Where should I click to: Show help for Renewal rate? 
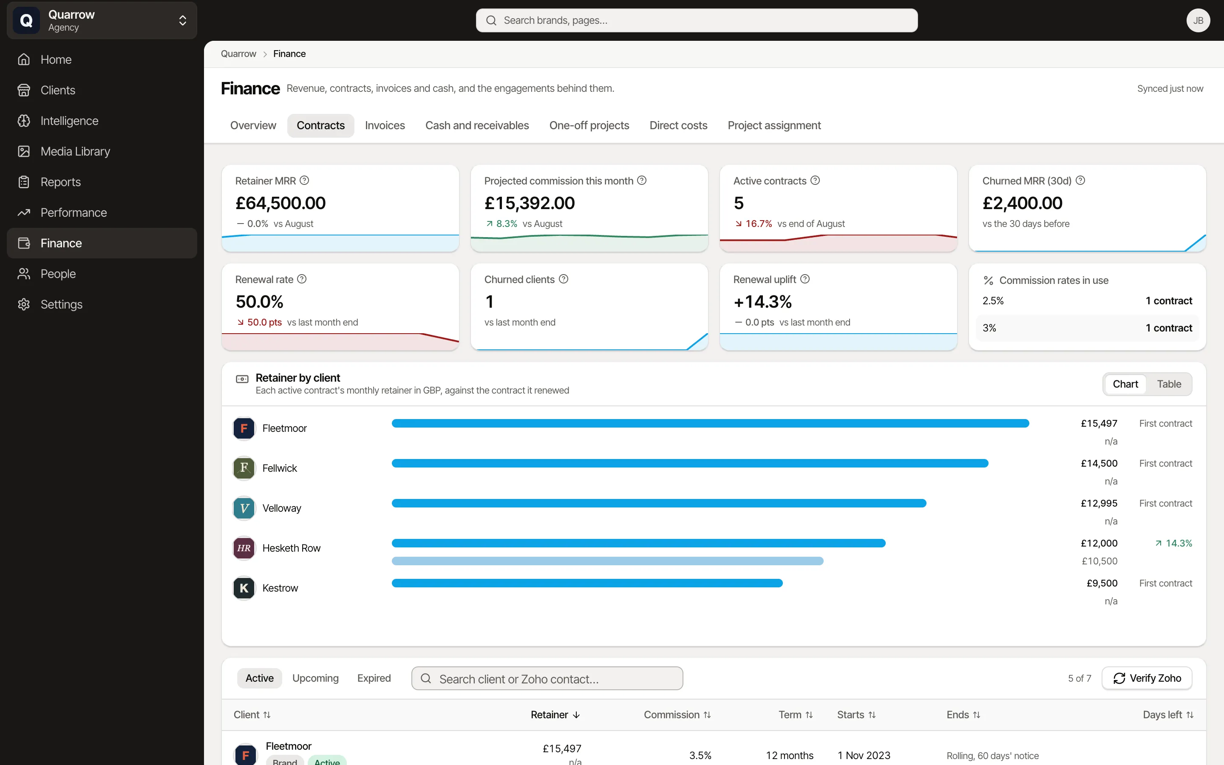[x=302, y=279]
